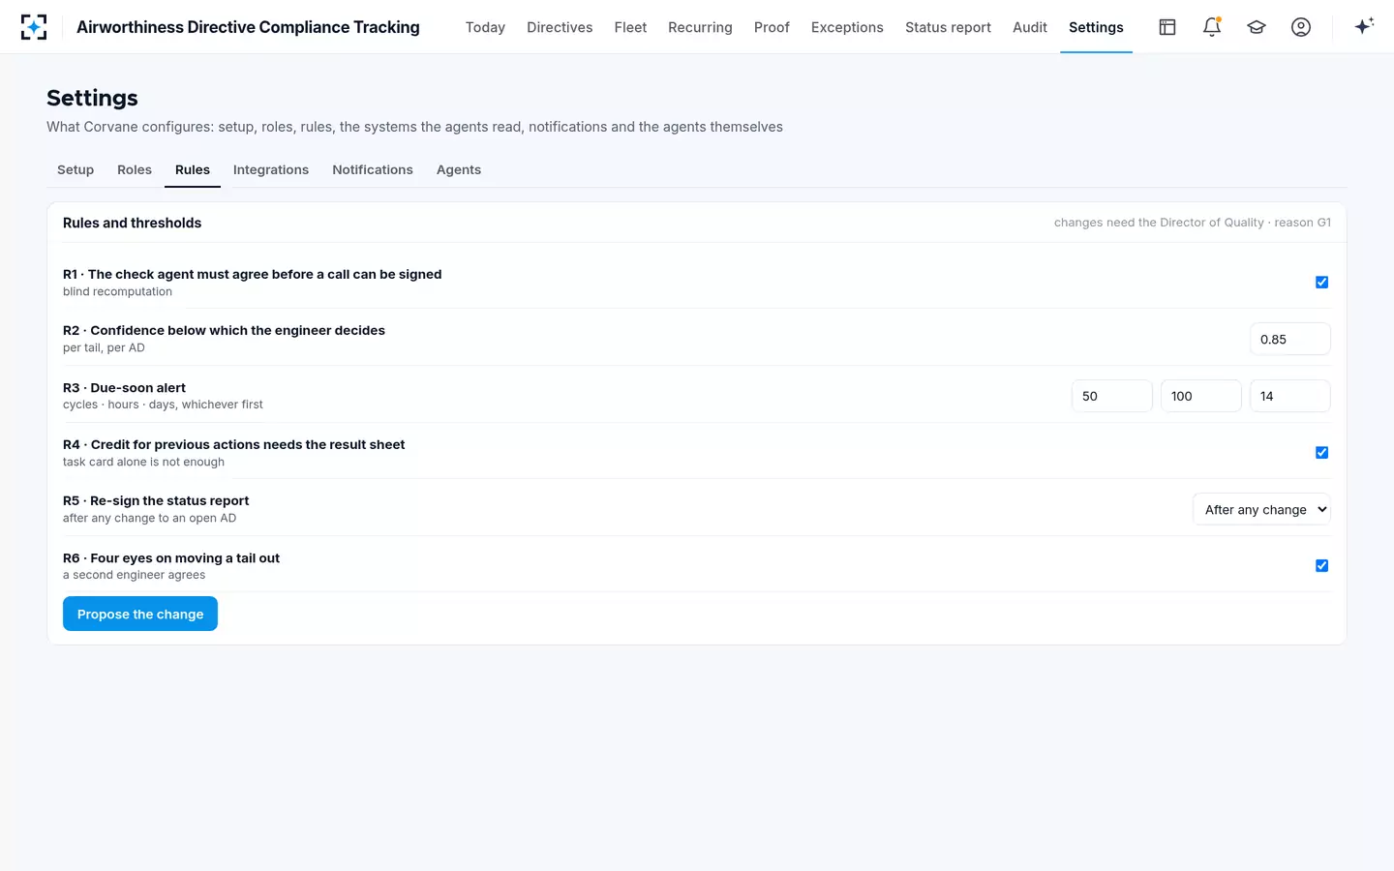
Task: View the Status report page
Action: [948, 27]
